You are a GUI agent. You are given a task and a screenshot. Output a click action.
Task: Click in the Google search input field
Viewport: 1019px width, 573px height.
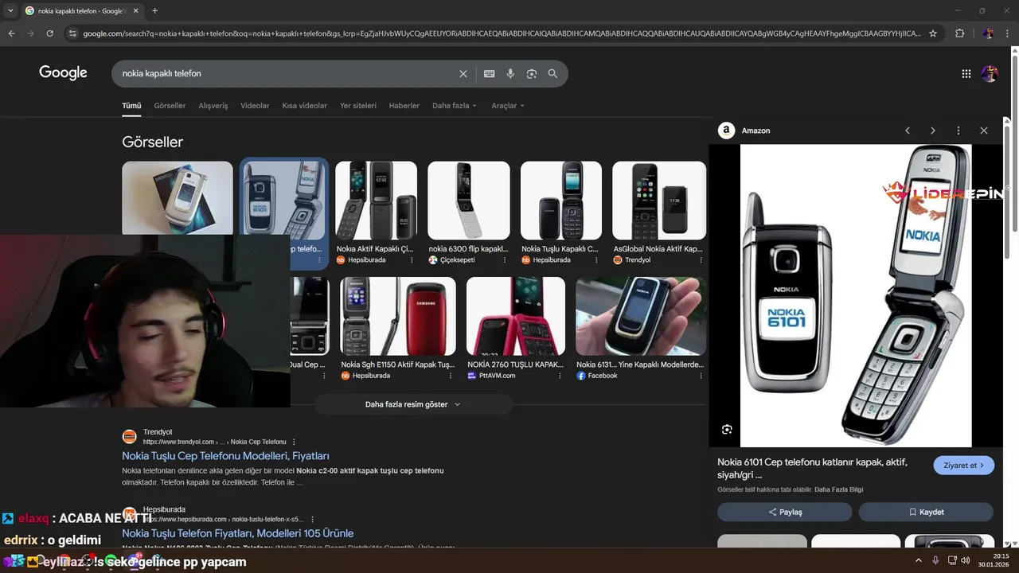click(287, 73)
